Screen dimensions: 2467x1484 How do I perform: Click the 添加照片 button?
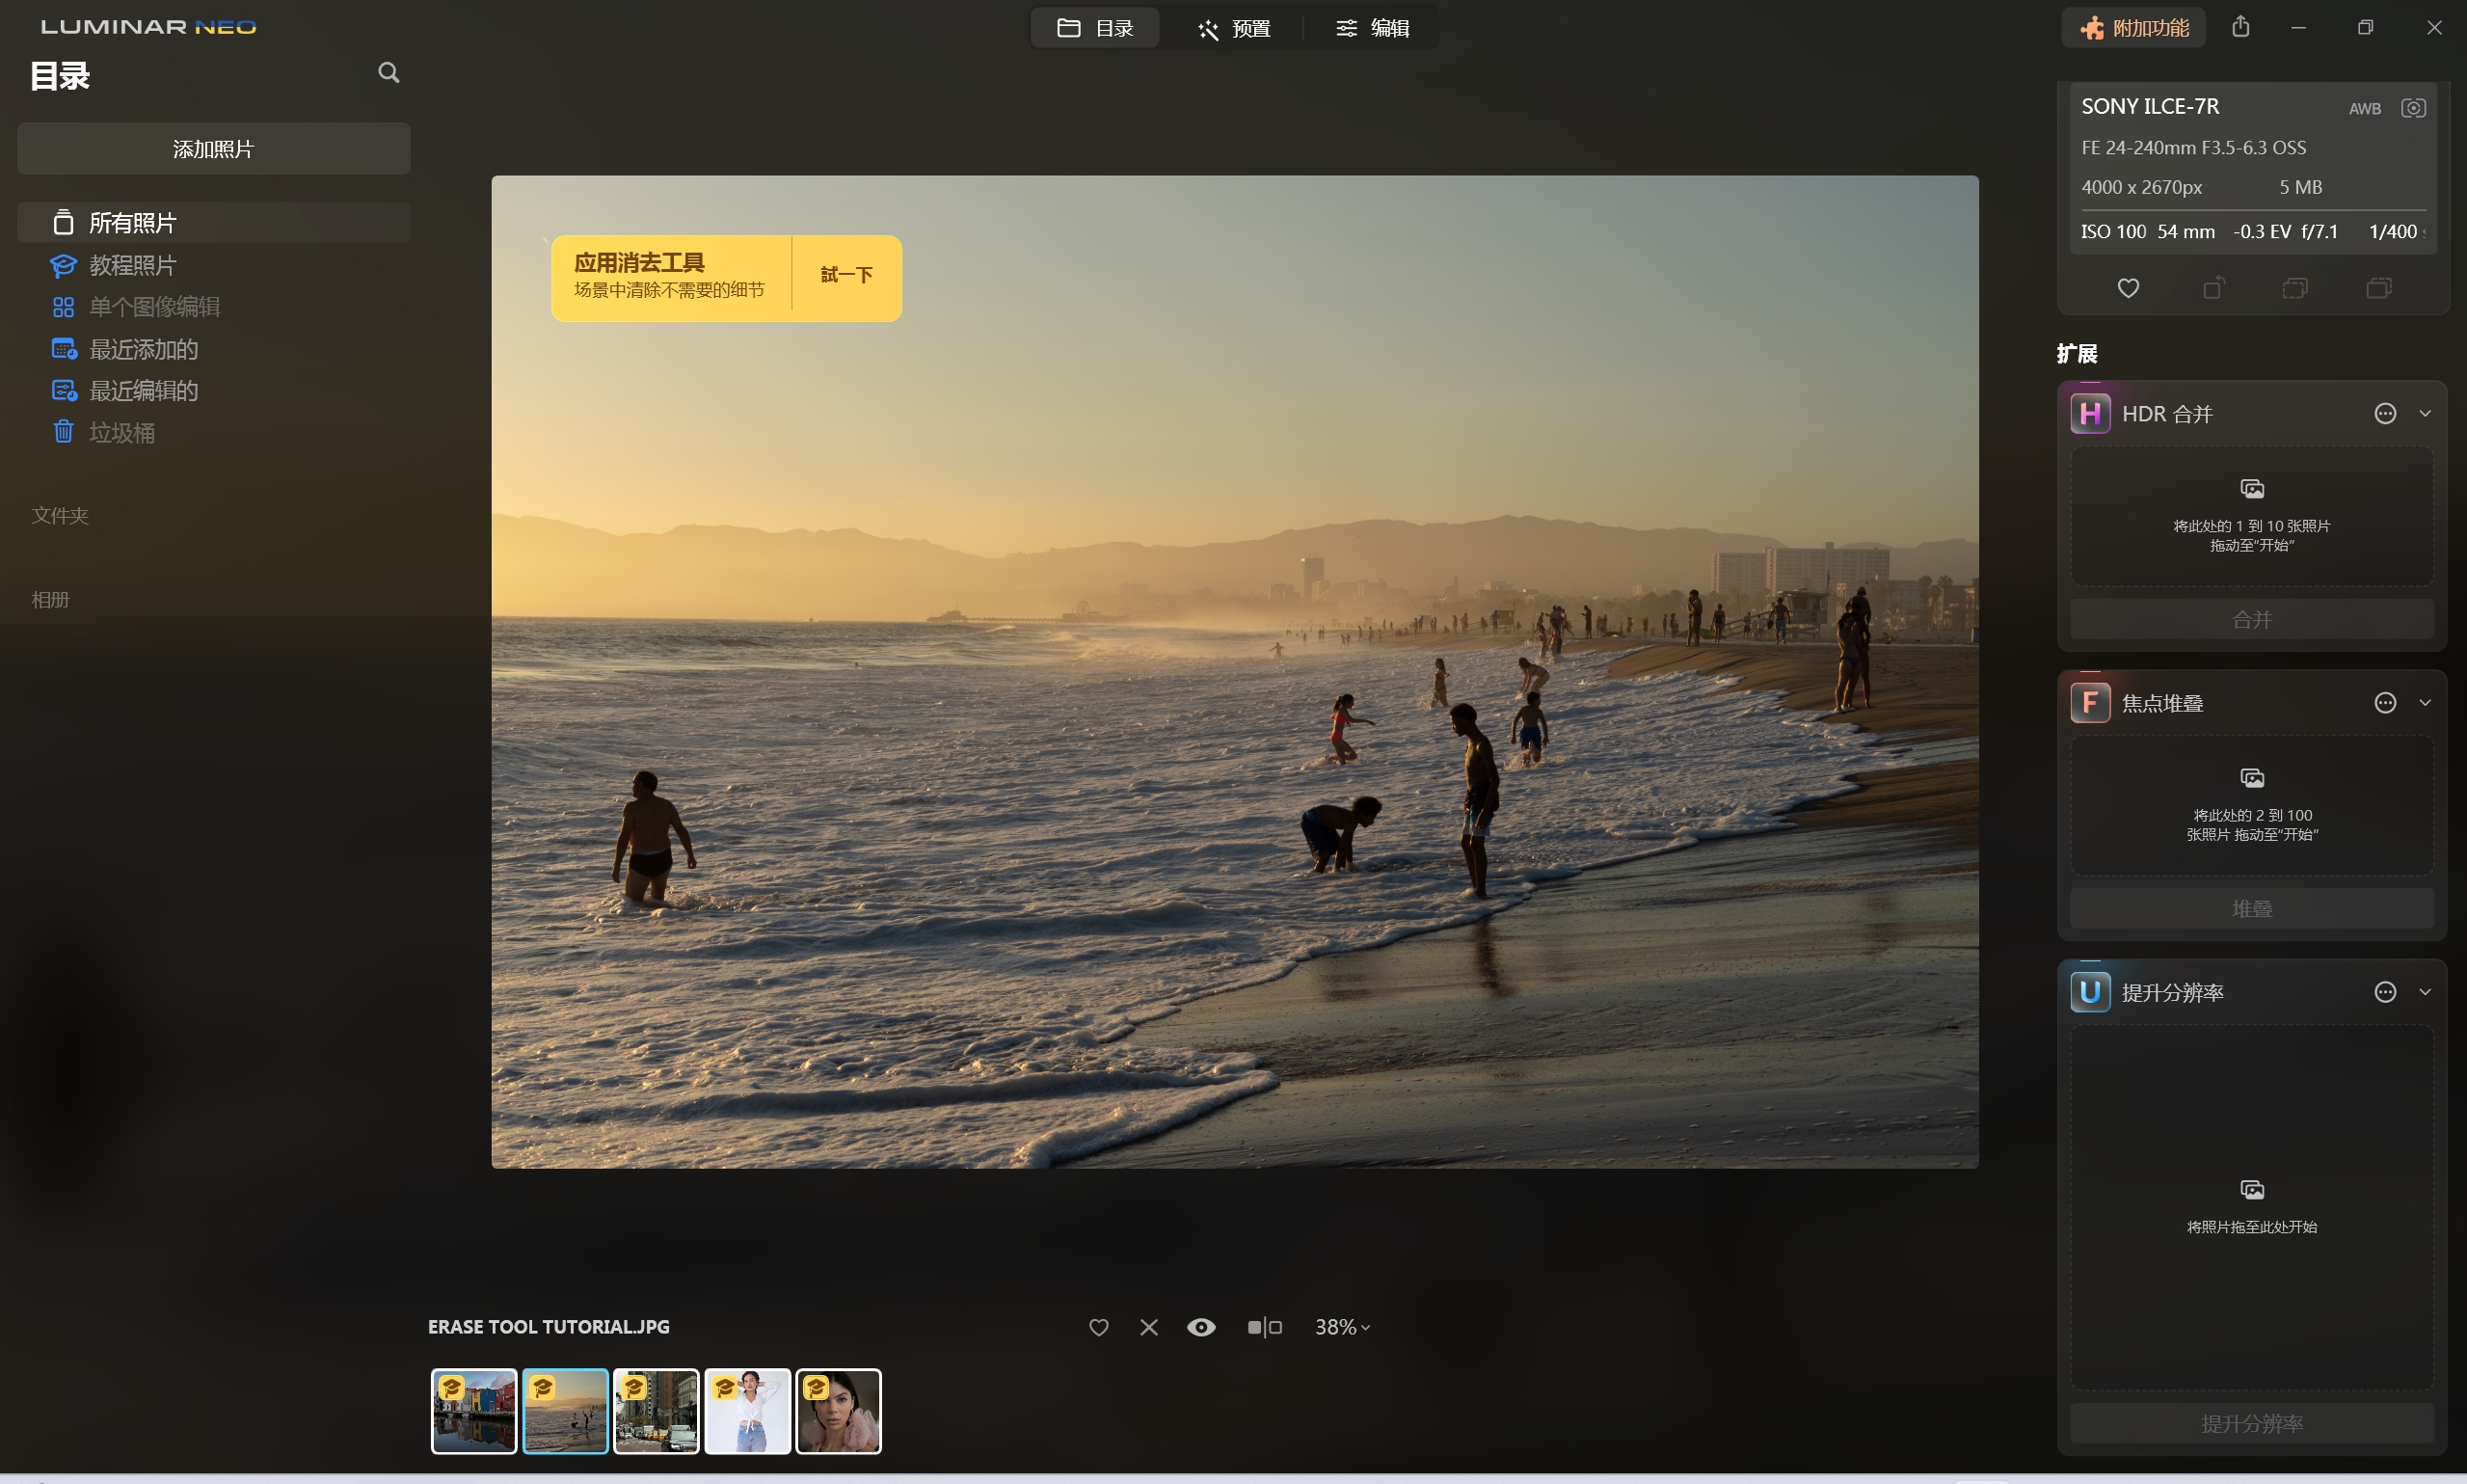pyautogui.click(x=213, y=149)
